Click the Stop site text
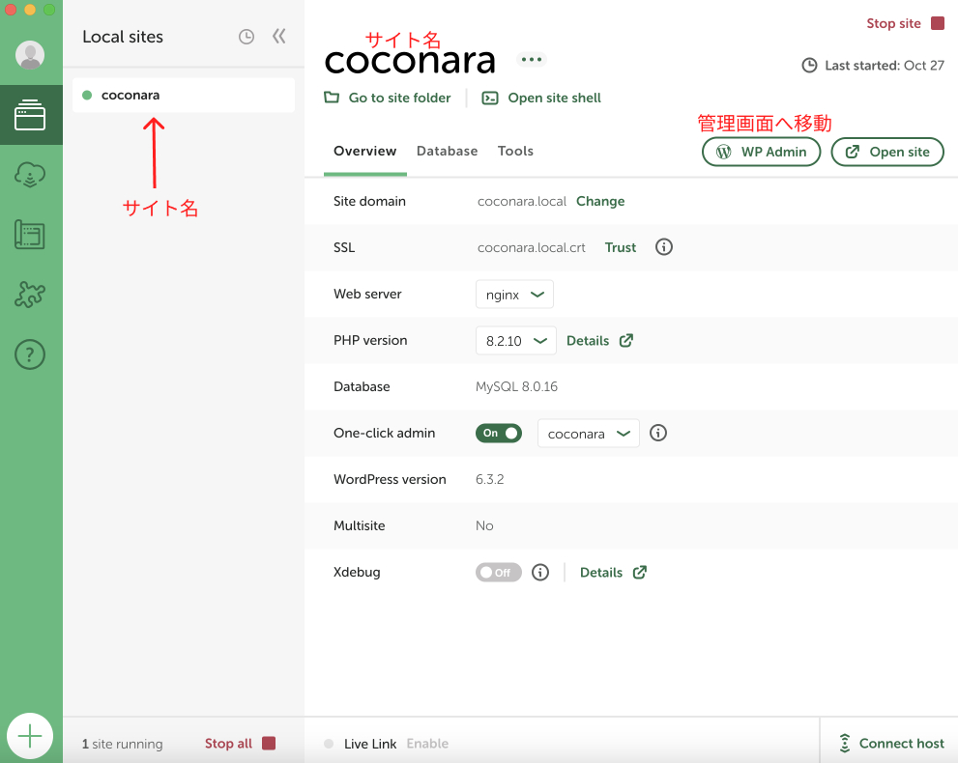This screenshot has width=958, height=763. 893,23
